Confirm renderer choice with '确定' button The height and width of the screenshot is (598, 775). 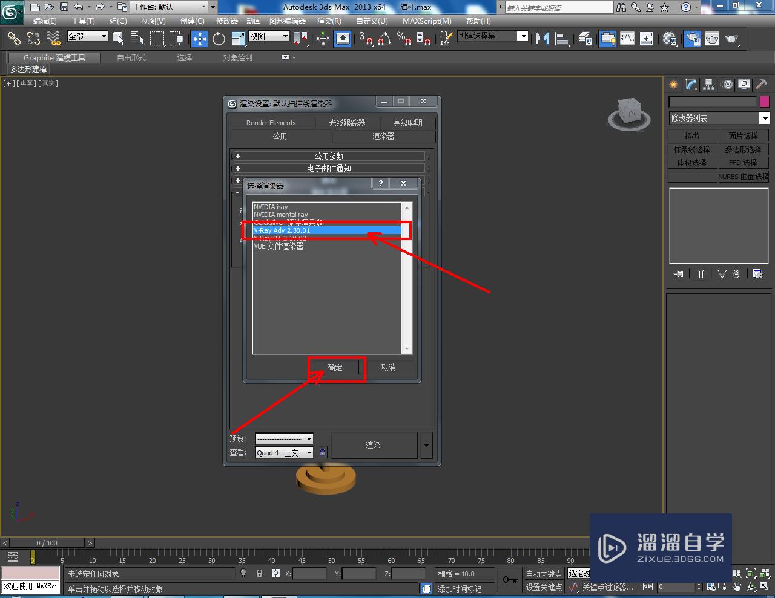pyautogui.click(x=335, y=367)
